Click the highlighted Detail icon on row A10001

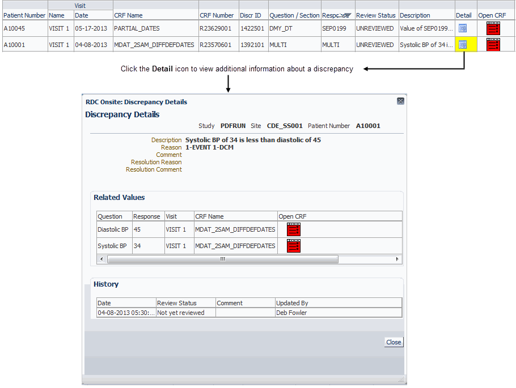click(464, 44)
